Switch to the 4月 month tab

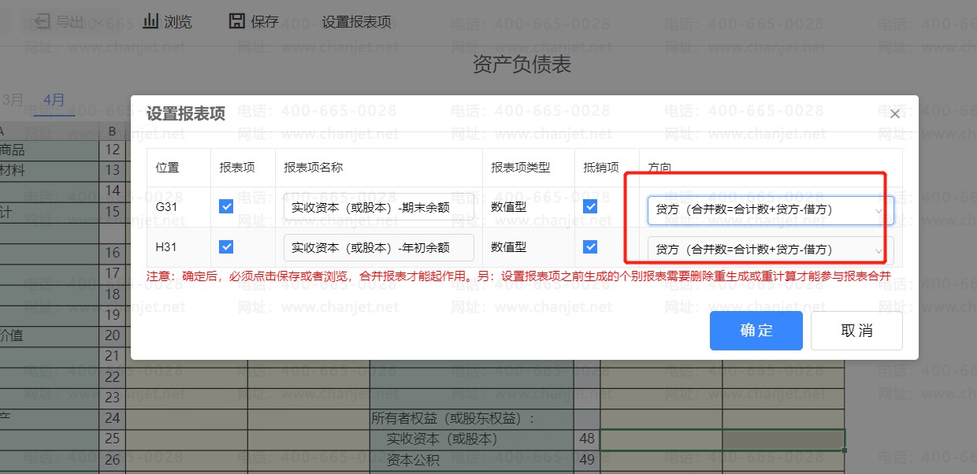click(x=54, y=100)
